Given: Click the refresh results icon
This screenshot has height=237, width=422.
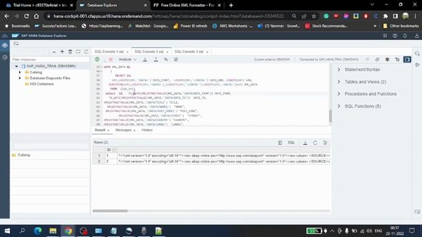Looking at the screenshot, I should (x=315, y=143).
